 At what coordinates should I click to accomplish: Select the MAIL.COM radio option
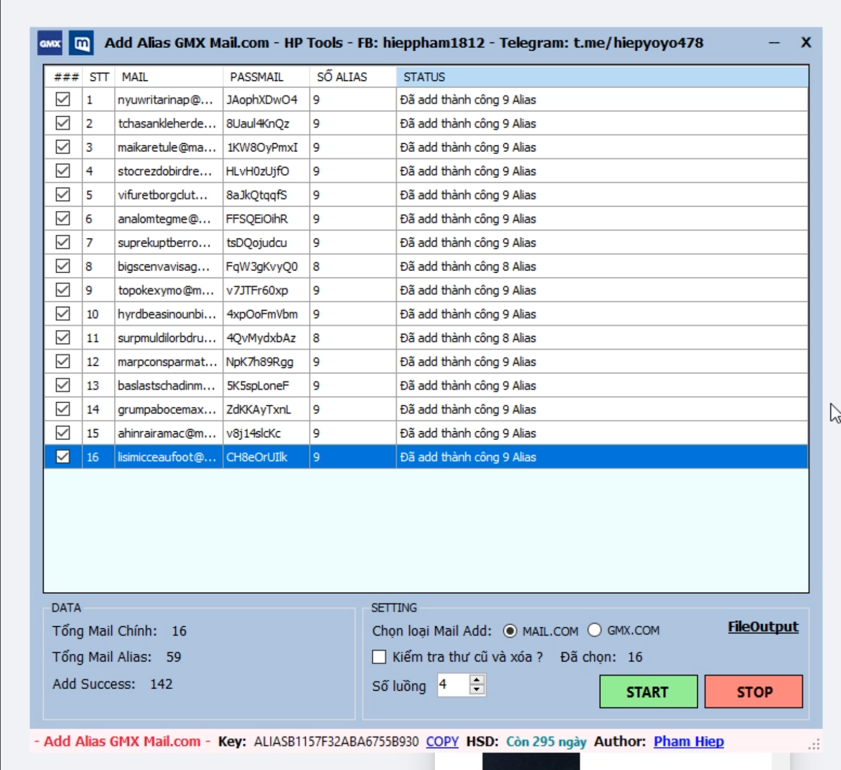tap(510, 631)
